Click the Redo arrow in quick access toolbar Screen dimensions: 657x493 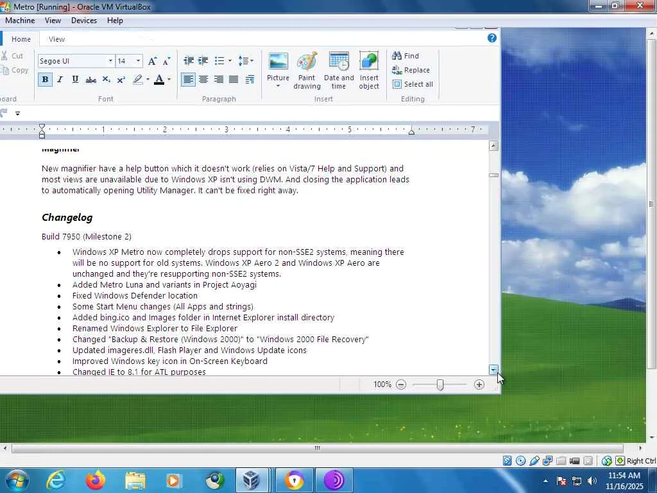(x=4, y=113)
